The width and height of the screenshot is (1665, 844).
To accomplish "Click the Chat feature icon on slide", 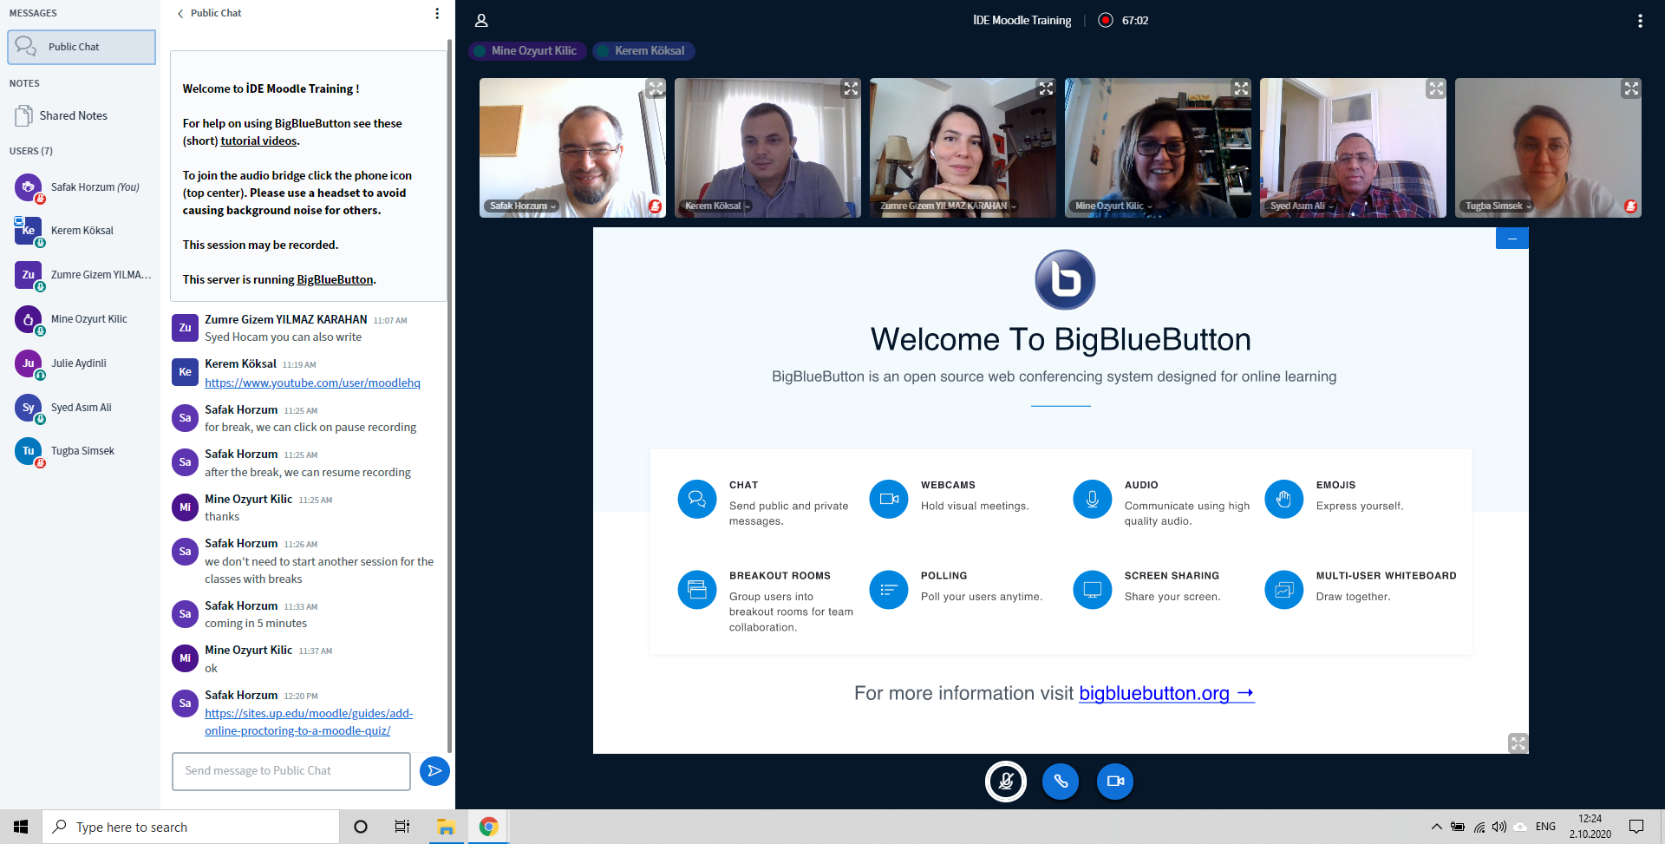I will point(697,500).
